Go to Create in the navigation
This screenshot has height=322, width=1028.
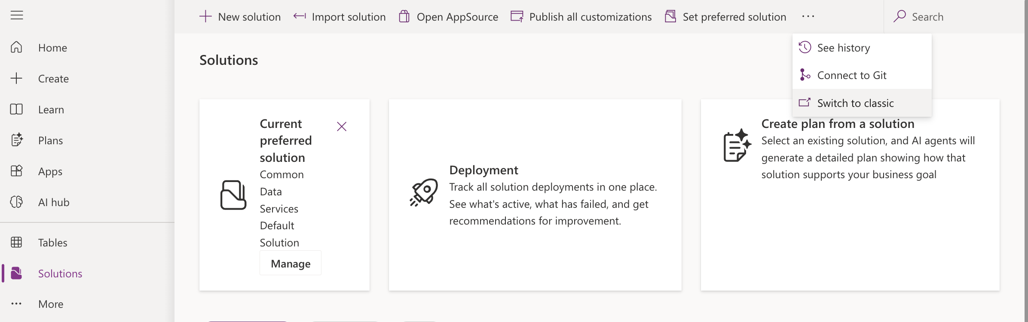click(53, 79)
